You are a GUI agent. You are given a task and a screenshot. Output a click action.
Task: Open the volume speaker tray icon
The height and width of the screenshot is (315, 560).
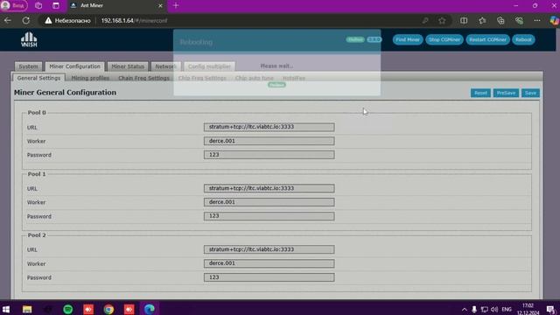[494, 309]
